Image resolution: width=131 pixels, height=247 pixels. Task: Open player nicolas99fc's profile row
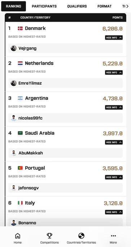pos(65,118)
